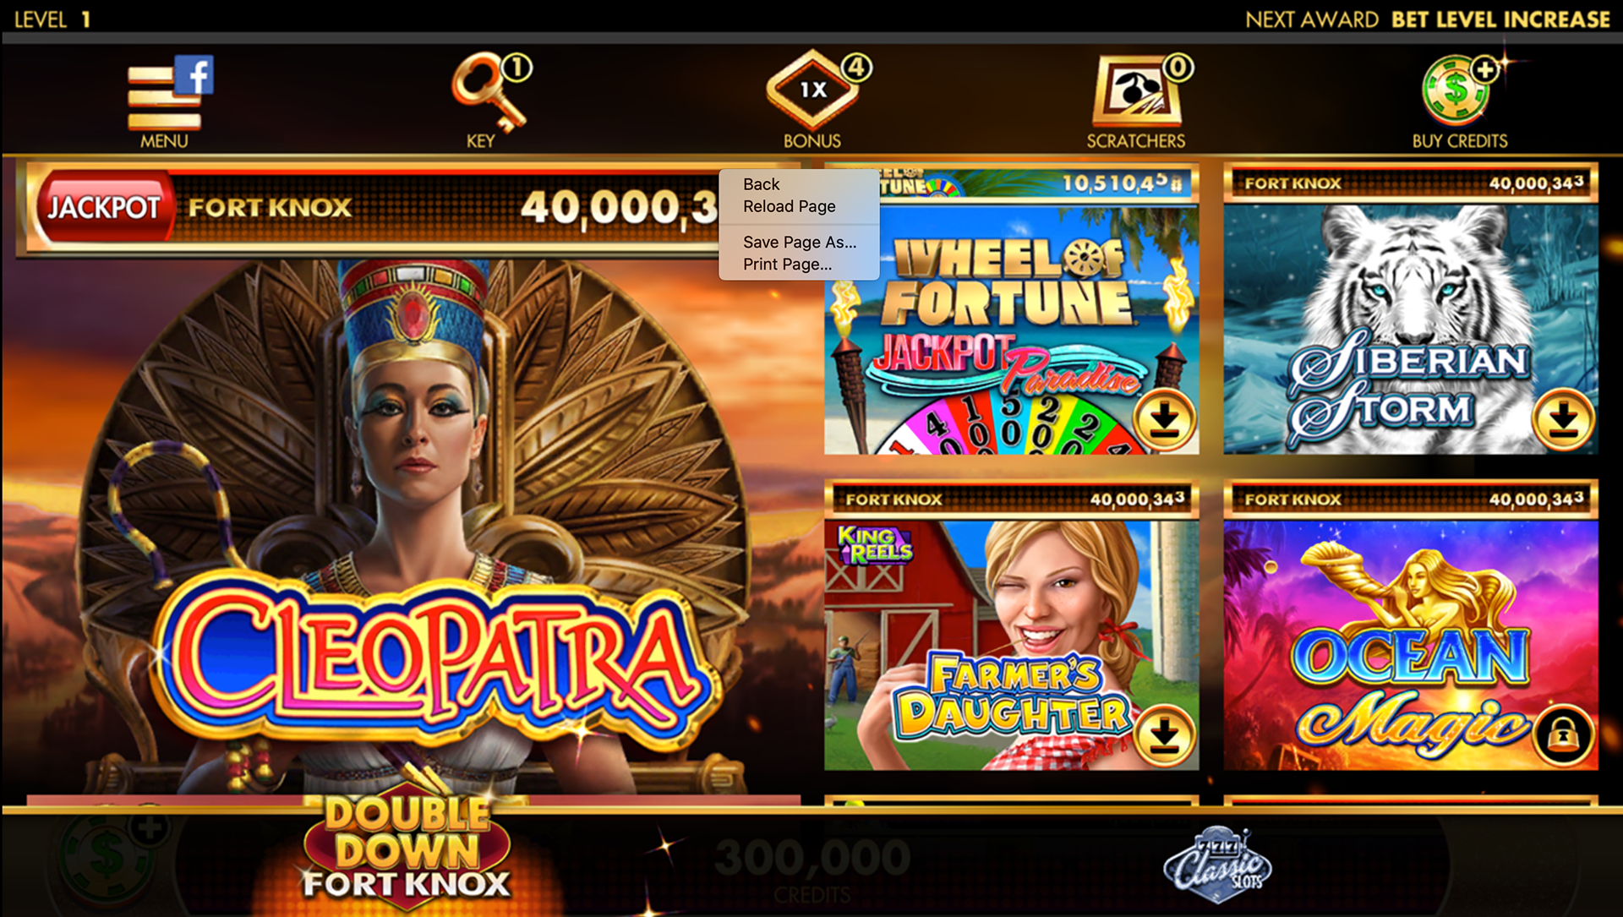Select Save Page As... option
Screen dimensions: 1623x917
point(799,243)
